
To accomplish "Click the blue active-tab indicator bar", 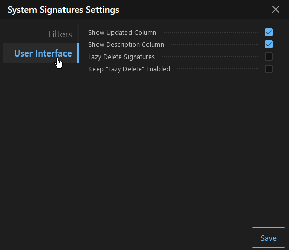I will 78,53.
